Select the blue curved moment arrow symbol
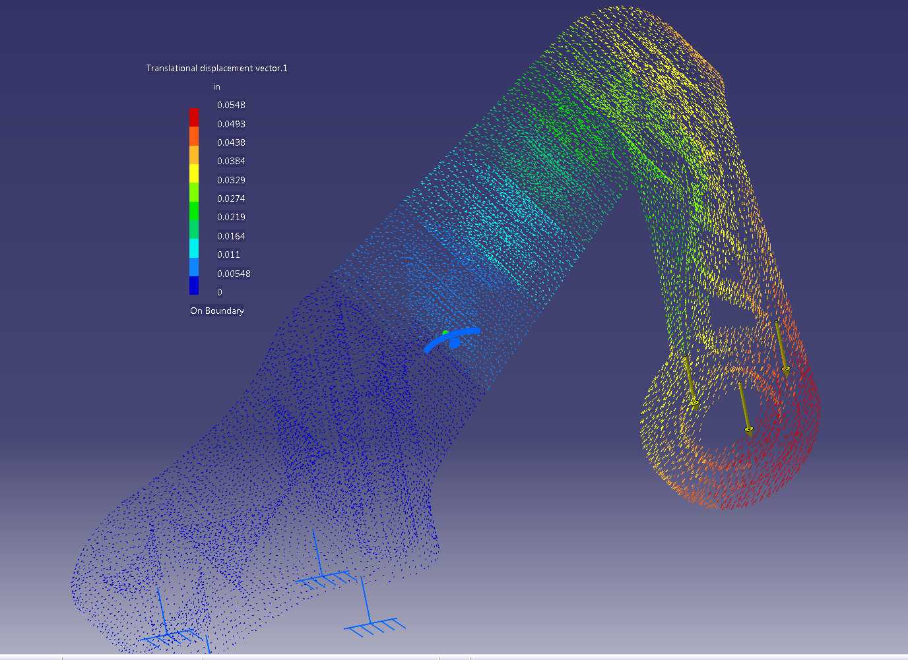Viewport: 908px width, 660px height. click(x=452, y=340)
